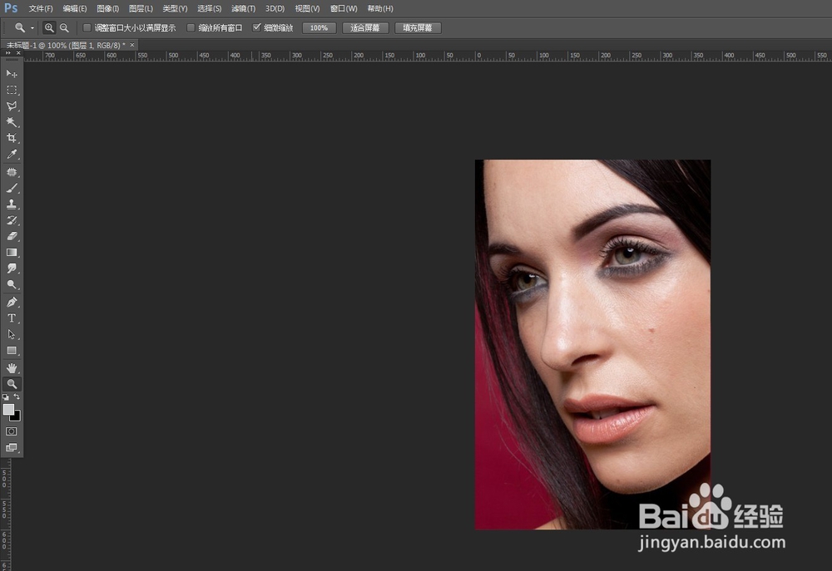Open the 窗口(W) menu

[344, 8]
